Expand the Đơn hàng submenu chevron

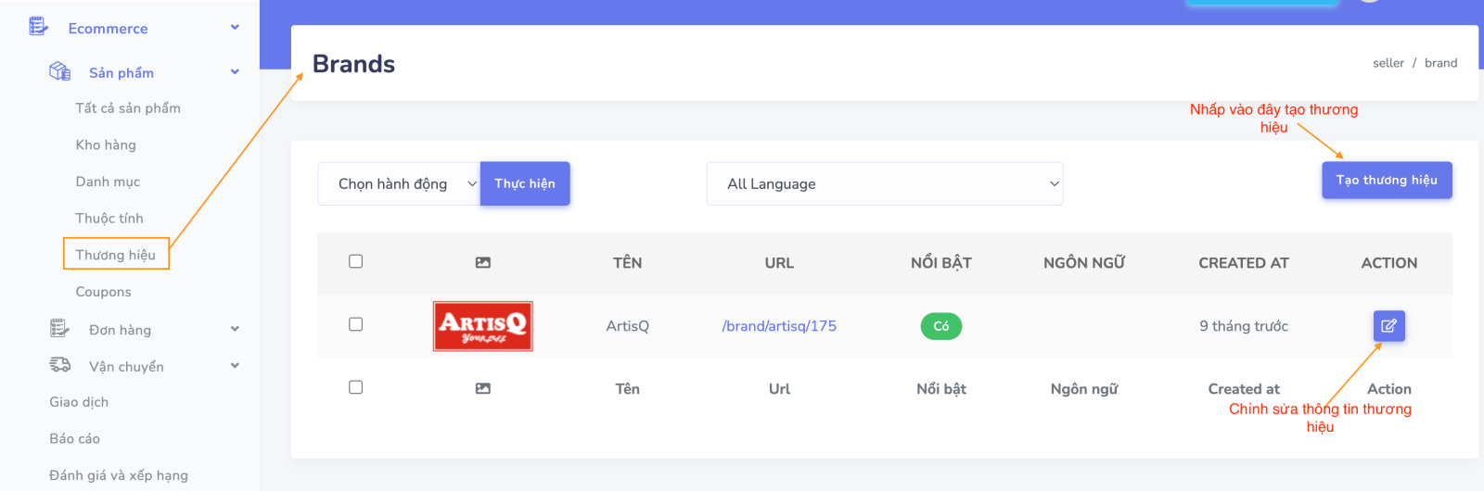[235, 329]
